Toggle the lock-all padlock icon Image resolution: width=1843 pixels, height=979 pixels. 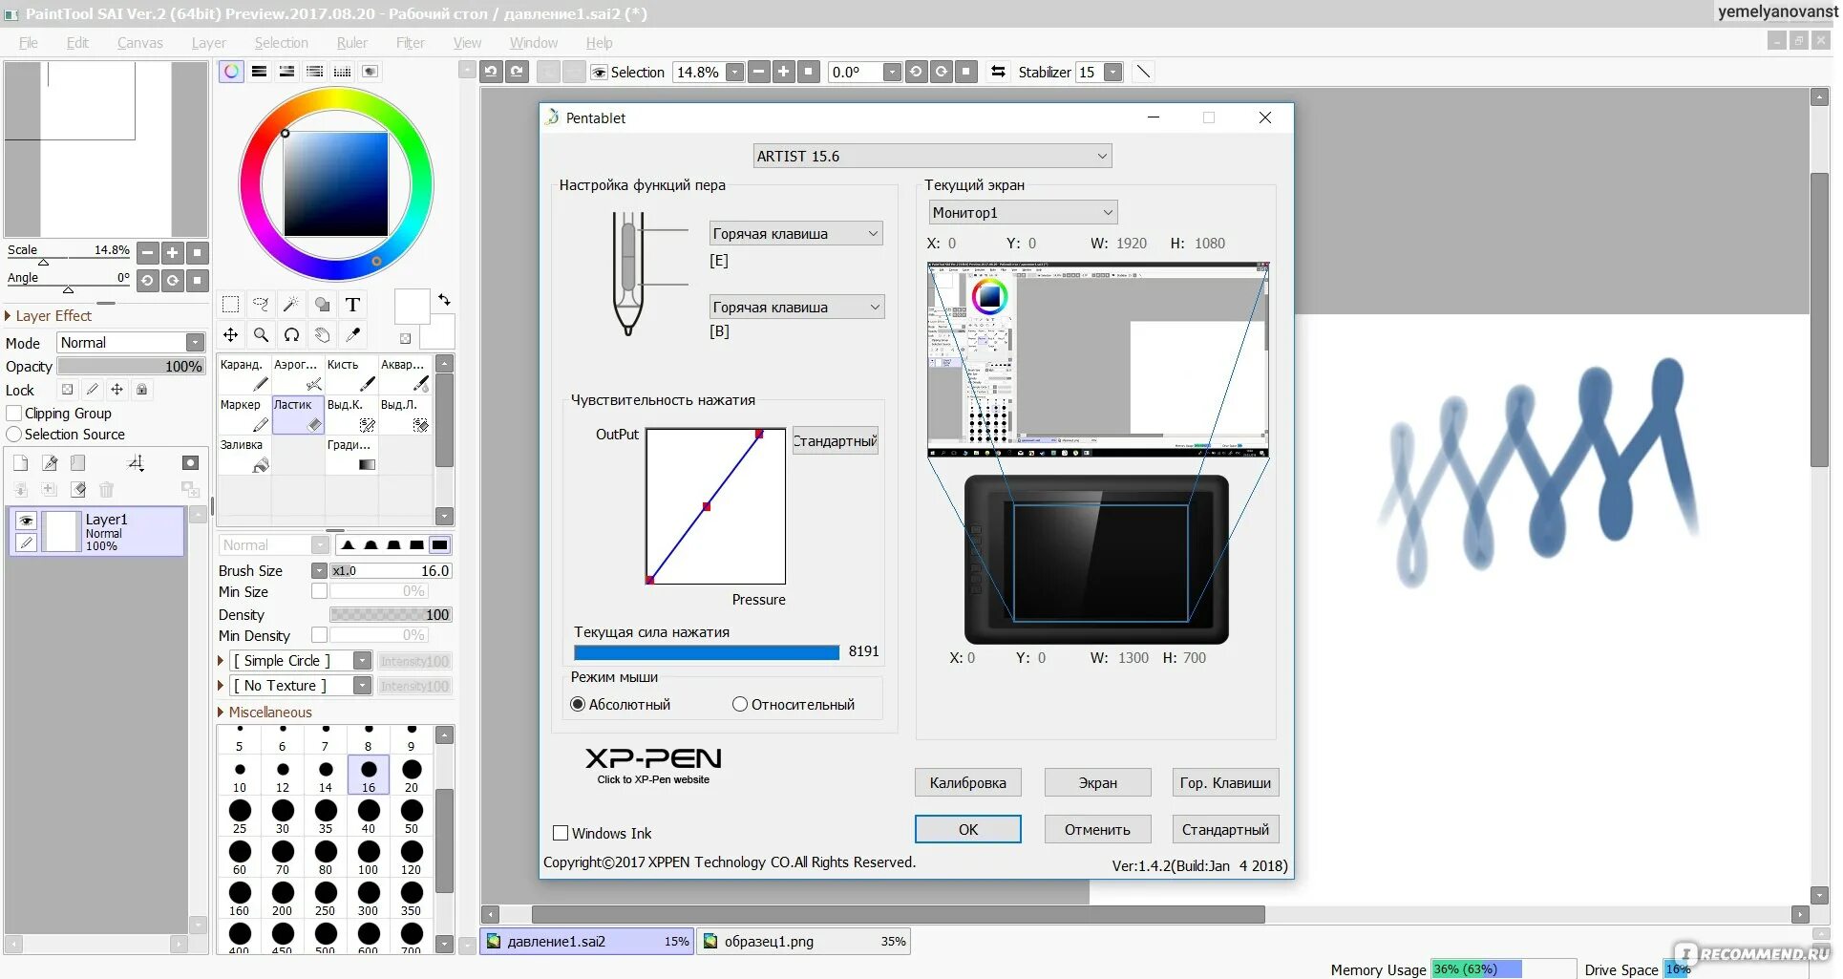coord(141,390)
